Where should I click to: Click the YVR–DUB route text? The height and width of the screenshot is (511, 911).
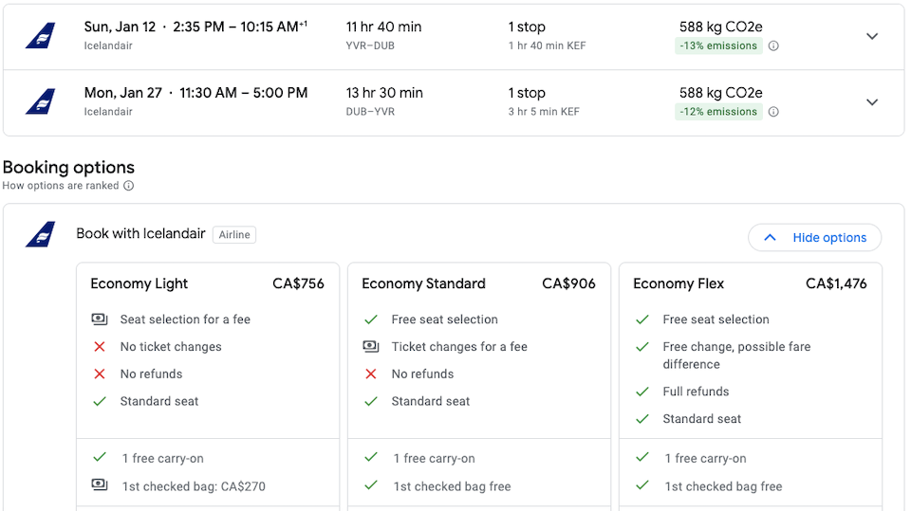point(370,46)
